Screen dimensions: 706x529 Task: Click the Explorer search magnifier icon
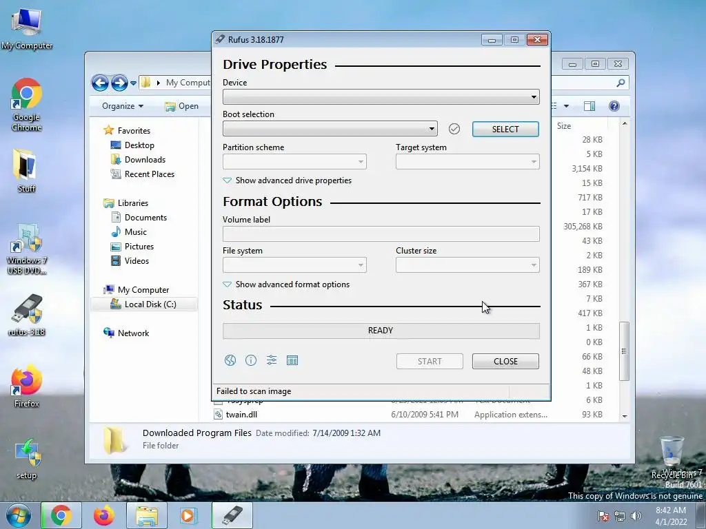pyautogui.click(x=621, y=83)
